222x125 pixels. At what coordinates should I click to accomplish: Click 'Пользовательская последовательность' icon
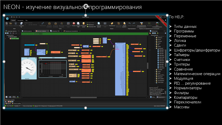point(141,24)
